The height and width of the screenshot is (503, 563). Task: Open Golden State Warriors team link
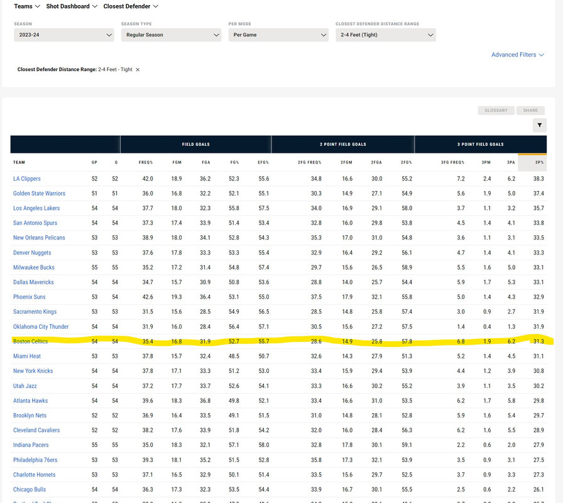tap(39, 193)
